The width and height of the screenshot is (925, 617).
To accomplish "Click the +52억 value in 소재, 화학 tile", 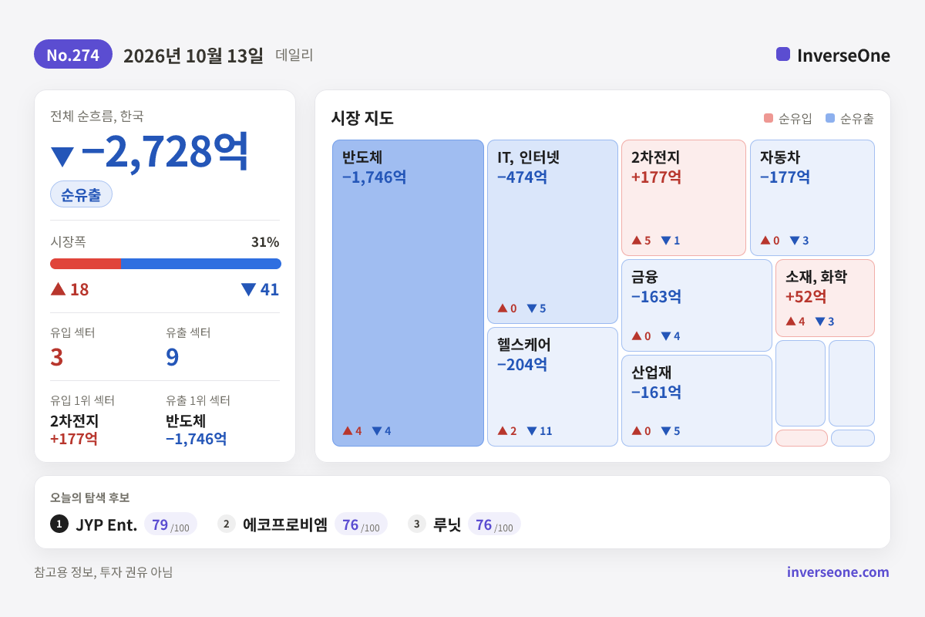I will click(x=806, y=297).
